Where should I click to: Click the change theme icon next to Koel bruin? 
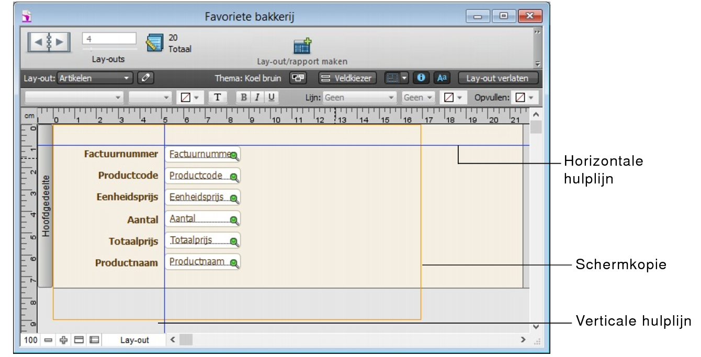298,78
